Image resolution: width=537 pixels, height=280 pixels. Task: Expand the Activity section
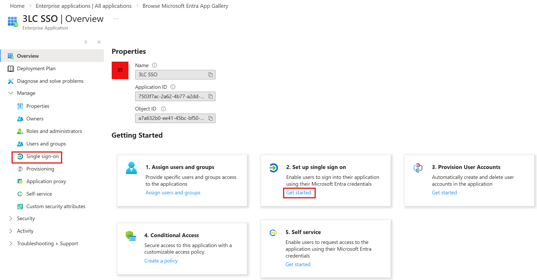tap(11, 231)
